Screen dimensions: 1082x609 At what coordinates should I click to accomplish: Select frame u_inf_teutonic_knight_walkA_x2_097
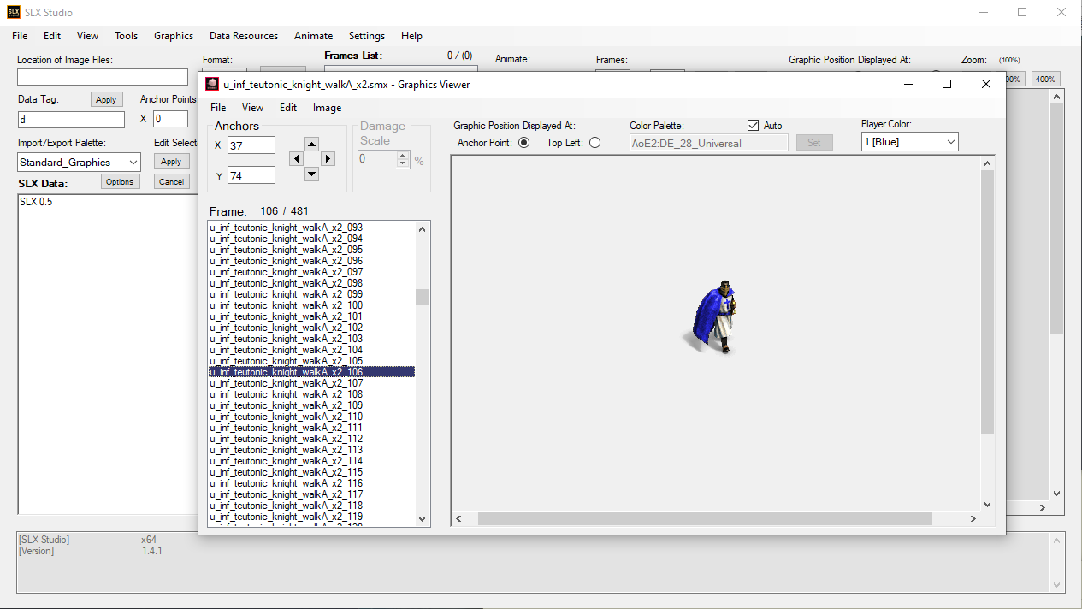[x=311, y=272]
